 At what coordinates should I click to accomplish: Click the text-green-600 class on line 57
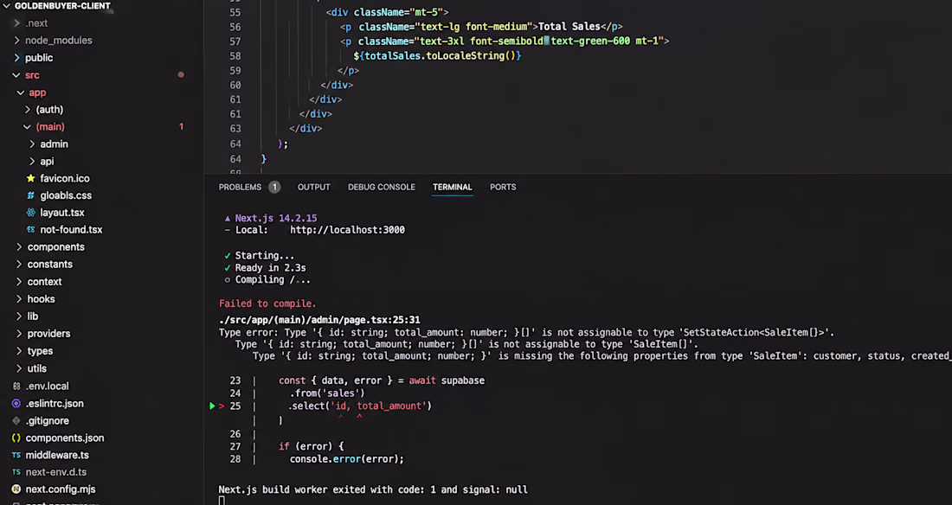click(590, 41)
